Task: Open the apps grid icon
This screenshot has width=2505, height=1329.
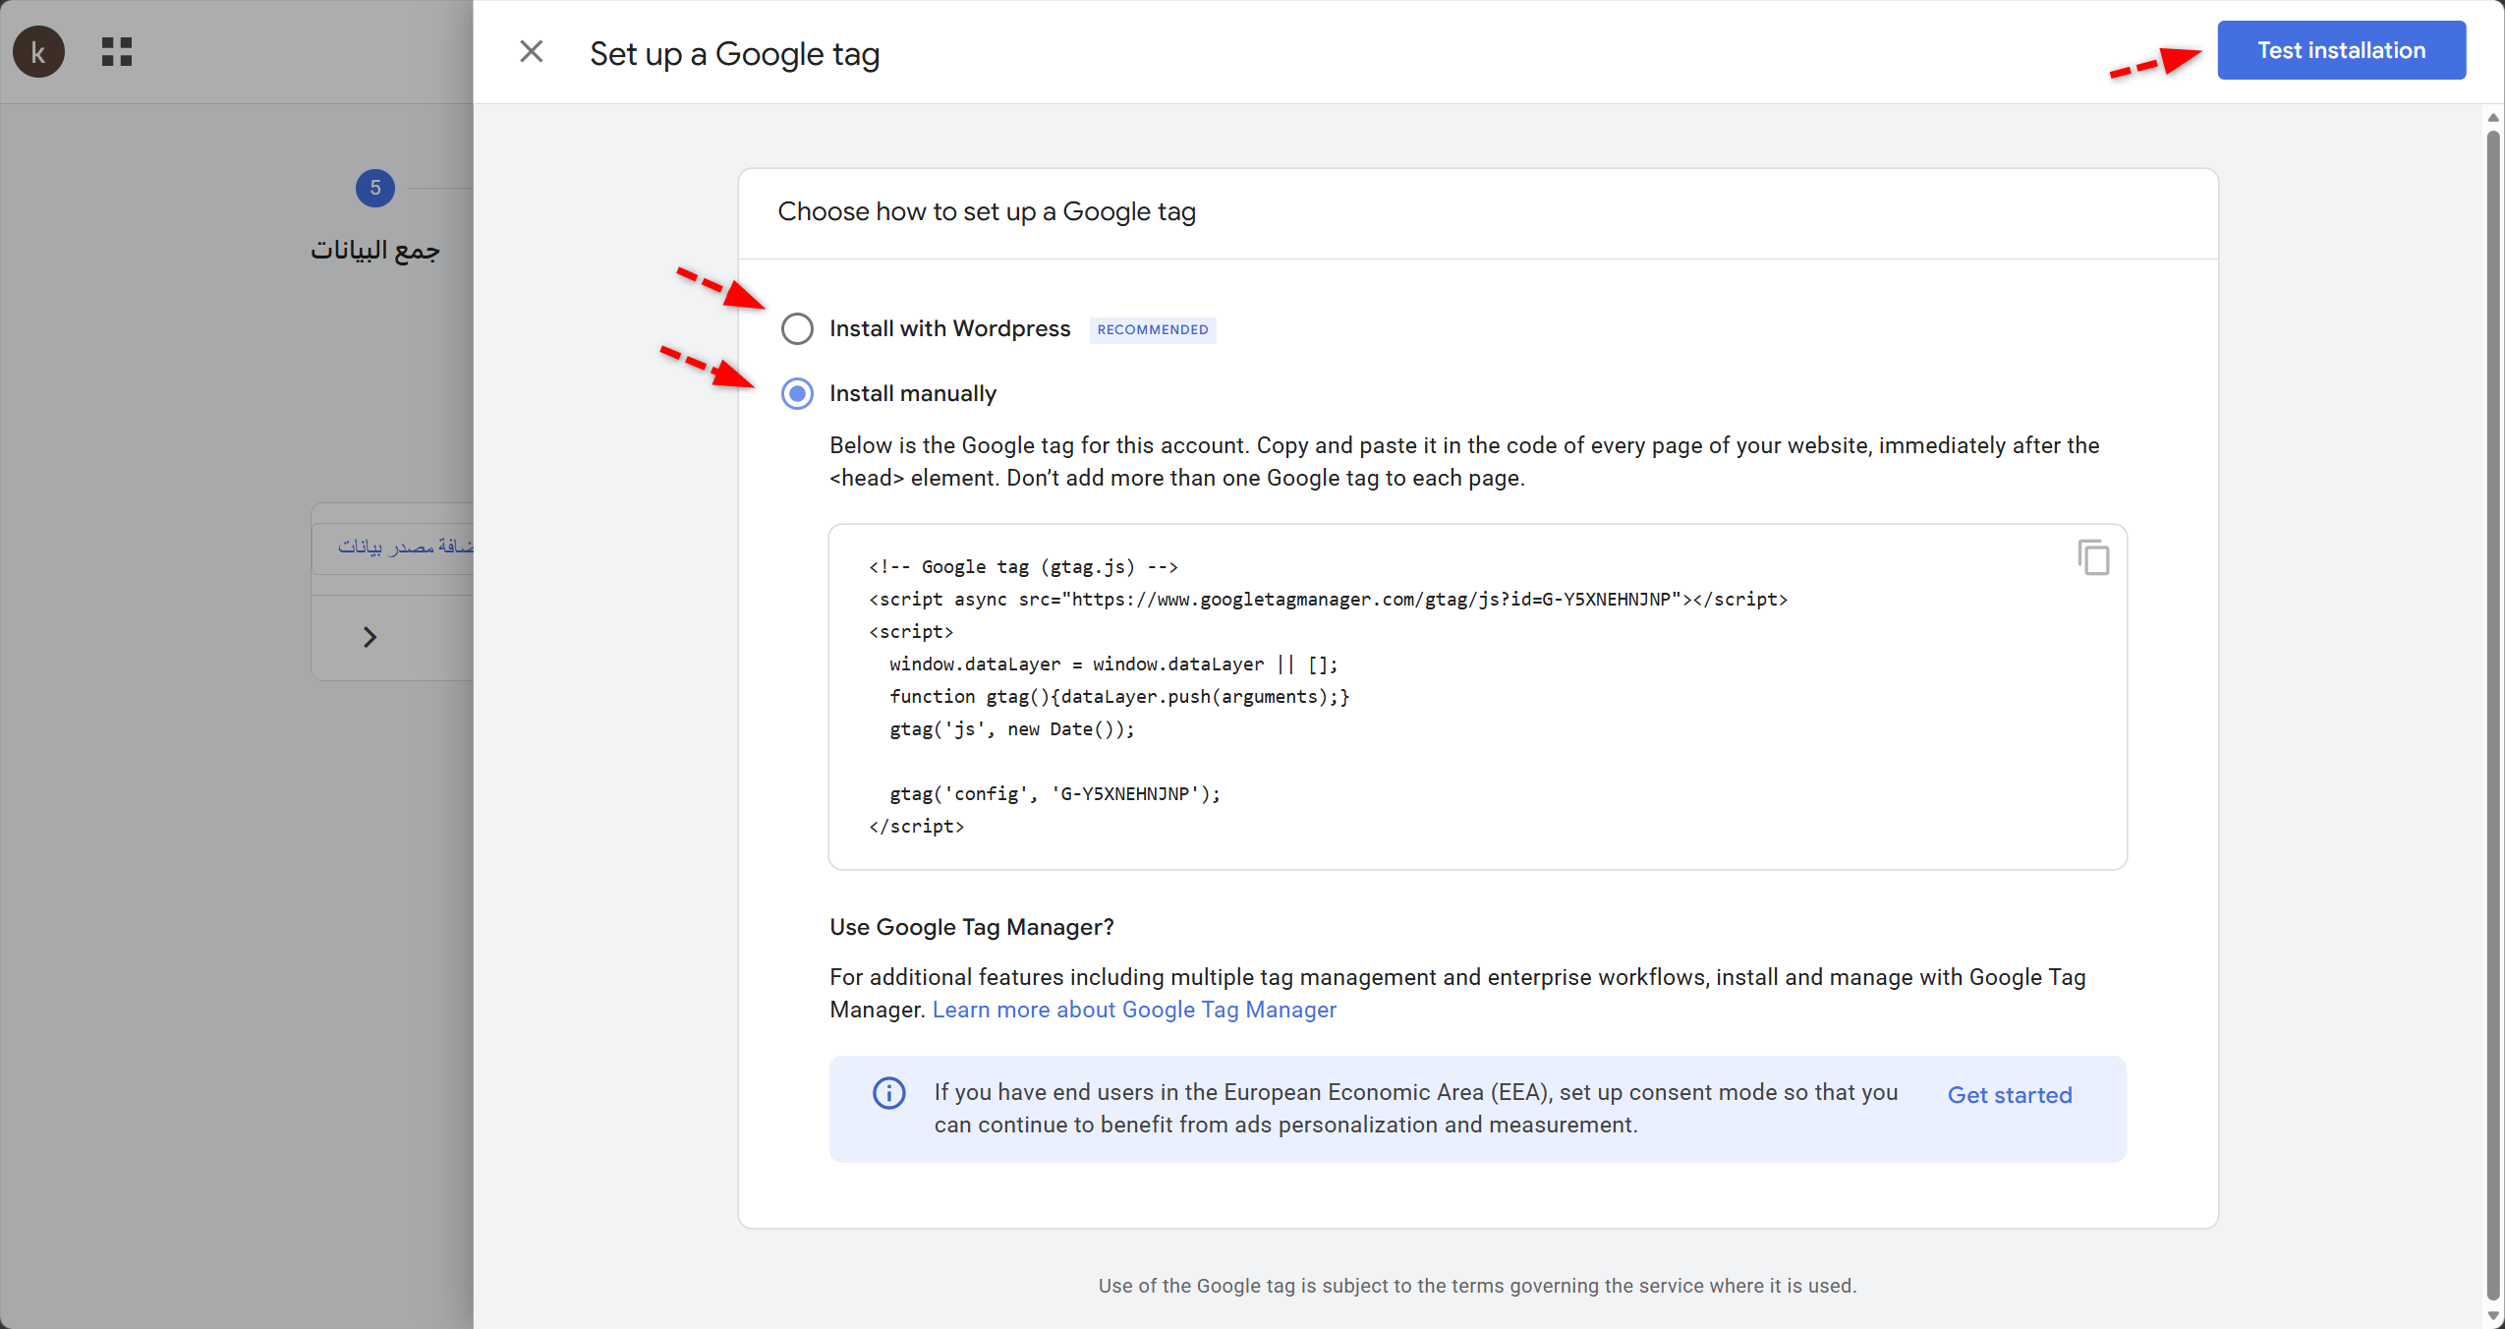Action: click(x=117, y=52)
